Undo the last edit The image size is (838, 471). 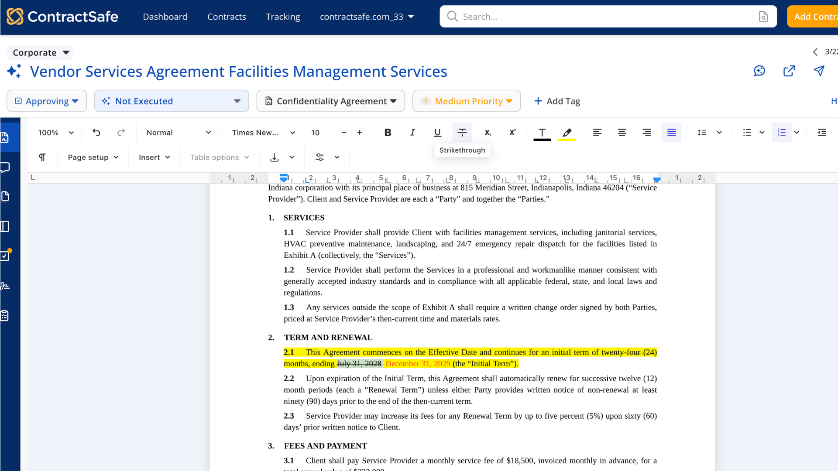coord(96,133)
